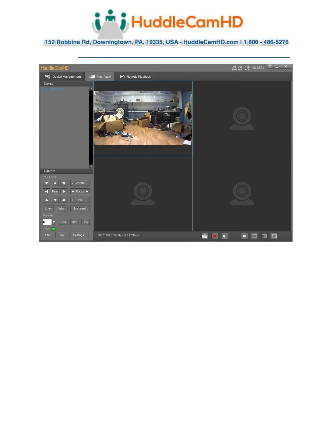Set the current preset
This screenshot has width=332, height=430.
click(74, 222)
